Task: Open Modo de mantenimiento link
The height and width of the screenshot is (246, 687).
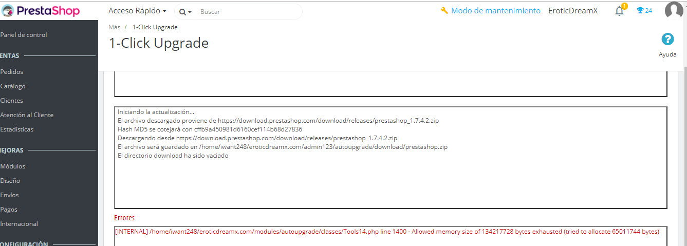Action: pos(495,11)
